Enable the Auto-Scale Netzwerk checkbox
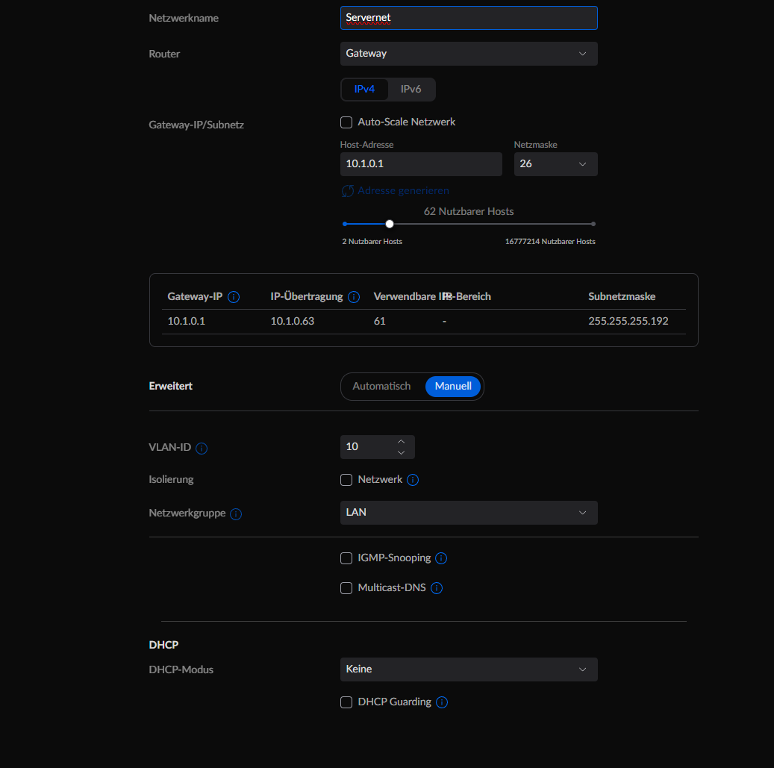 pos(346,122)
